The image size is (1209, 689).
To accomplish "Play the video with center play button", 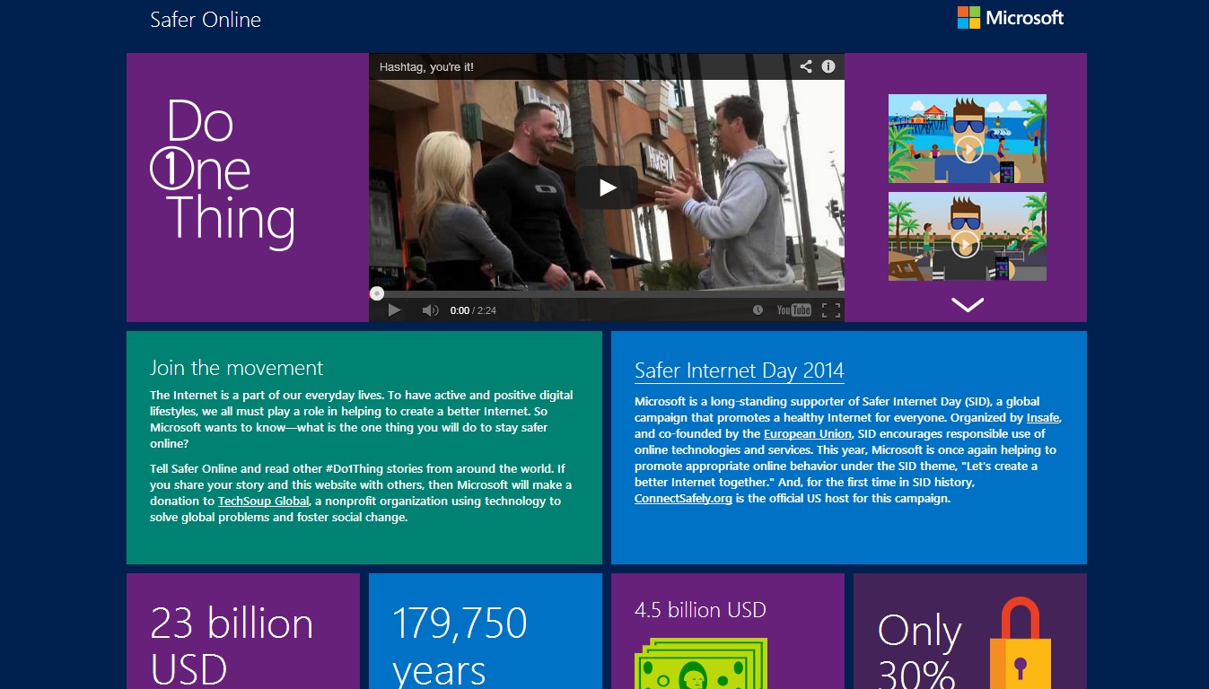I will coord(607,188).
